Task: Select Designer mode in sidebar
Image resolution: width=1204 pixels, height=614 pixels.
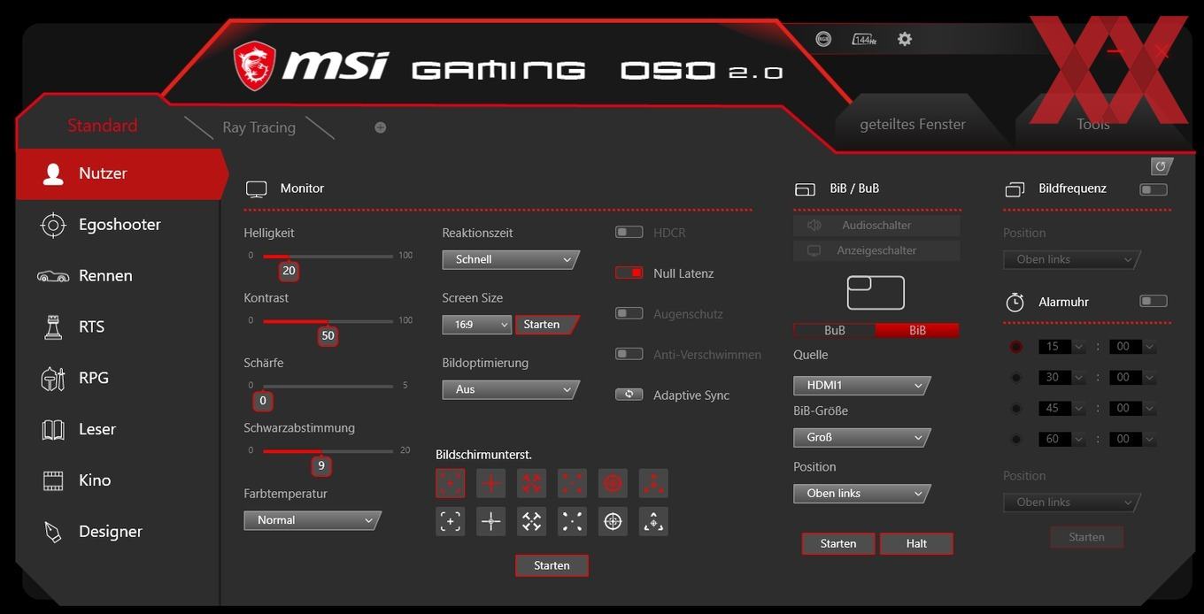Action: [118, 532]
